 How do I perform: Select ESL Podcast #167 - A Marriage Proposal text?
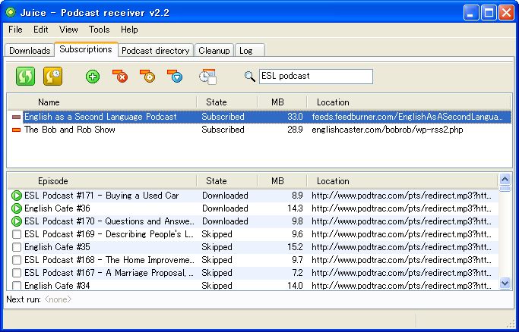point(109,273)
